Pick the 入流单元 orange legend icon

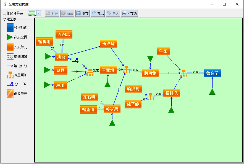point(10,47)
